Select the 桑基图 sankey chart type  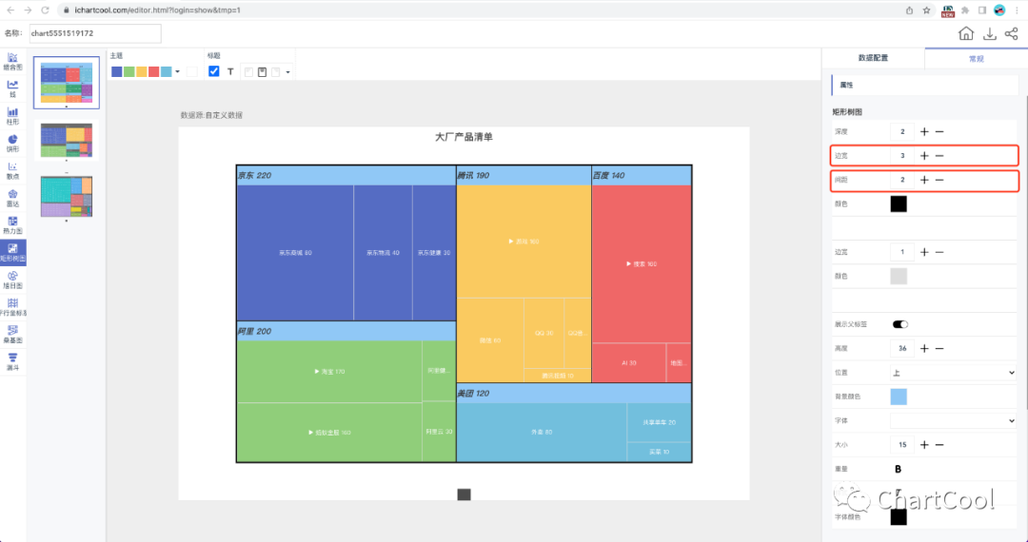pos(12,335)
